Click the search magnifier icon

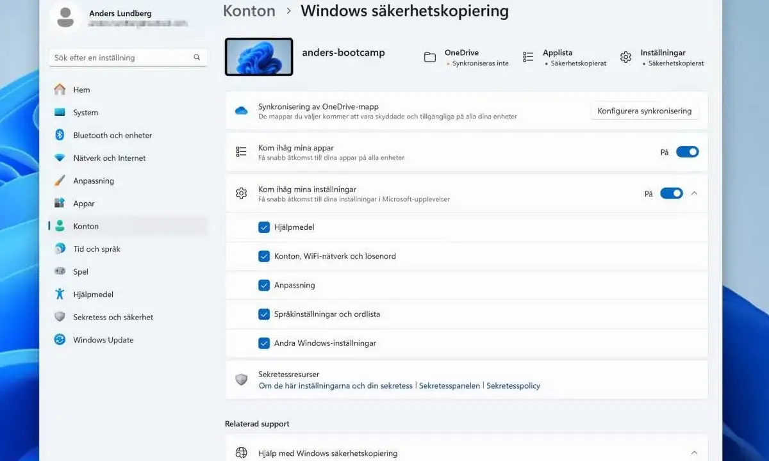pos(197,58)
